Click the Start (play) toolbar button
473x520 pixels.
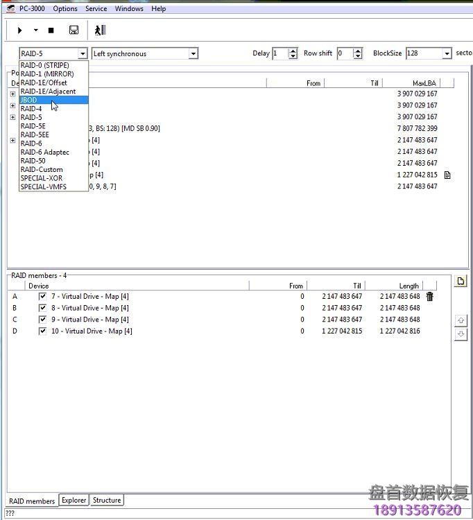[19, 31]
